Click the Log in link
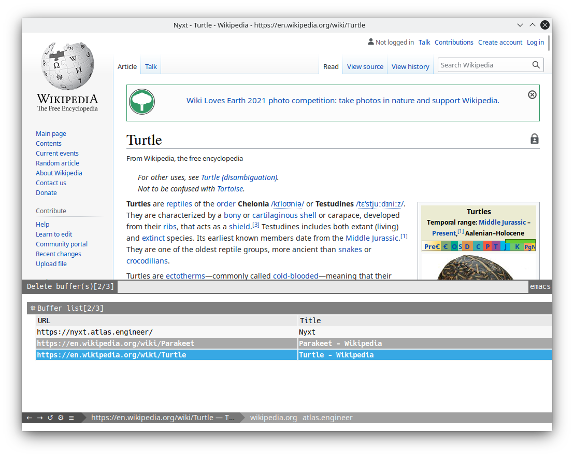This screenshot has width=574, height=457. point(535,43)
